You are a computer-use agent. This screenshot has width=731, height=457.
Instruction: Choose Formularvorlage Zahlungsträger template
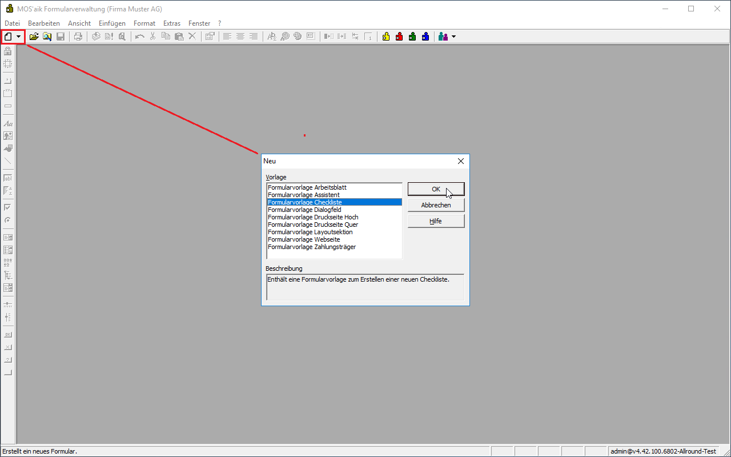312,247
